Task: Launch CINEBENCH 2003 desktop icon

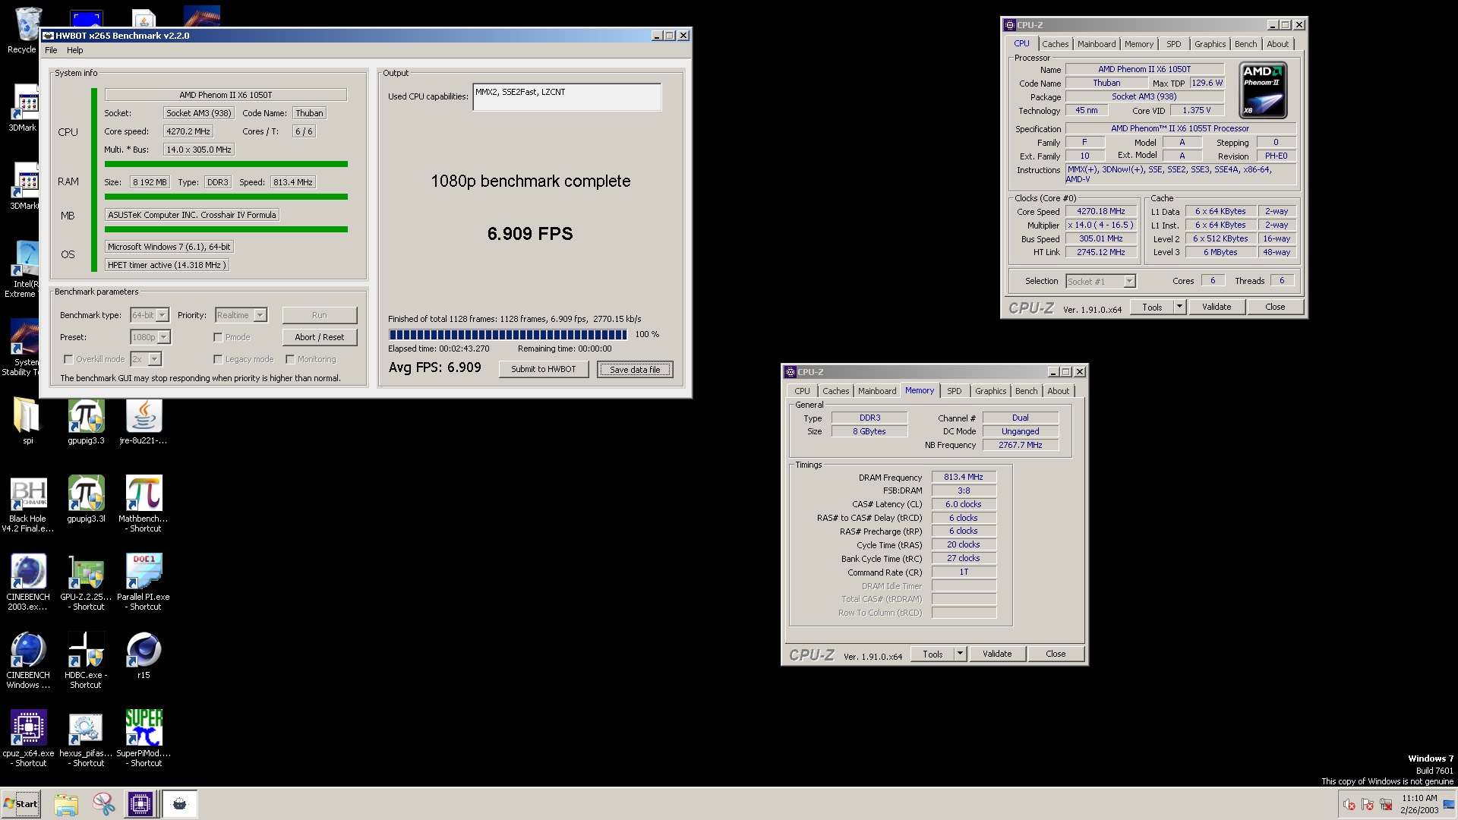Action: tap(28, 582)
